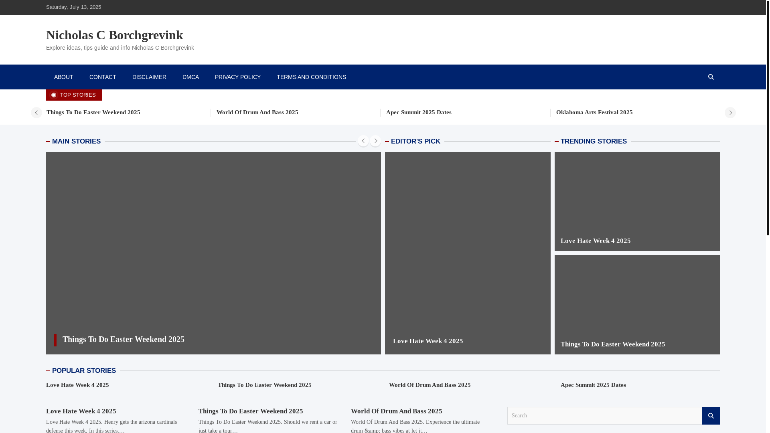The image size is (770, 433).
Task: Open trending story Love Hate Week 4 2025
Action: point(596,241)
